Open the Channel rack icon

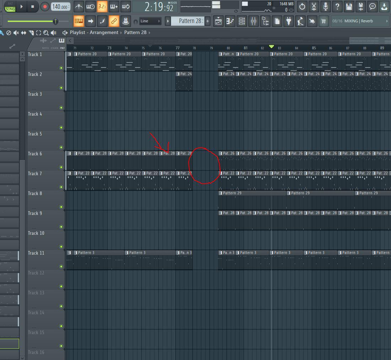pos(241,21)
